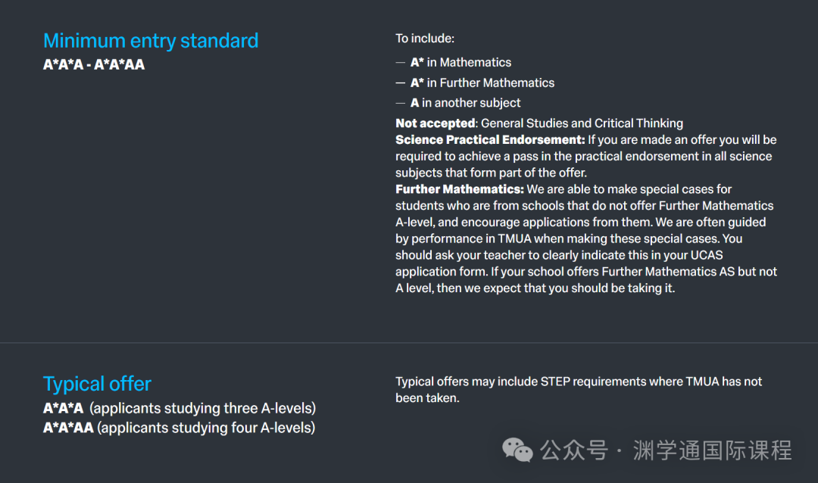
Task: Click the 'A in another subject' list item
Action: [x=465, y=103]
